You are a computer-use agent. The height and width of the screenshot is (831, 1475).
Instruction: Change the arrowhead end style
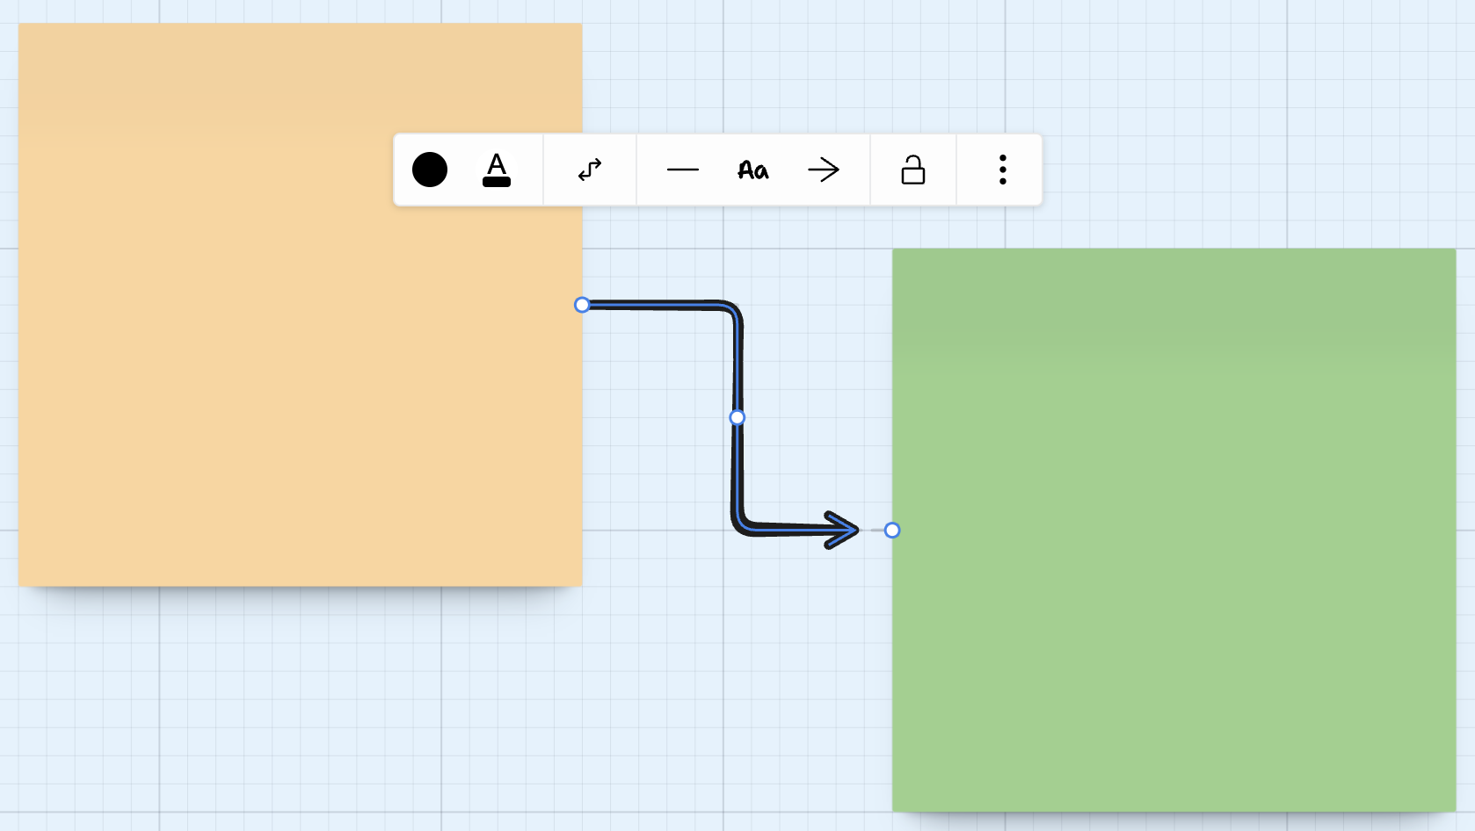click(x=824, y=170)
